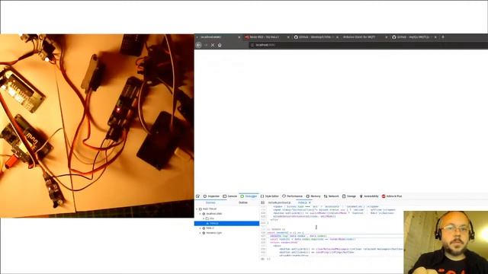Go to the browser home page icon
Viewport: 488px width, 274px height.
click(x=220, y=45)
